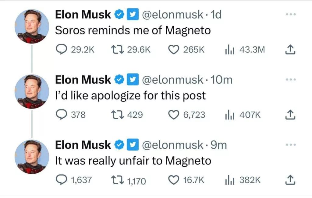View analytics for the 43.3M views tweet
Screen dimensions: 312x198
229,50
